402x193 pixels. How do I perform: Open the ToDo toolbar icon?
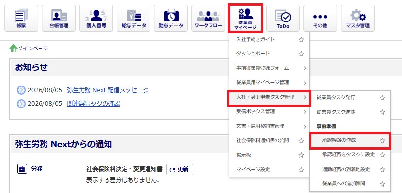283,18
